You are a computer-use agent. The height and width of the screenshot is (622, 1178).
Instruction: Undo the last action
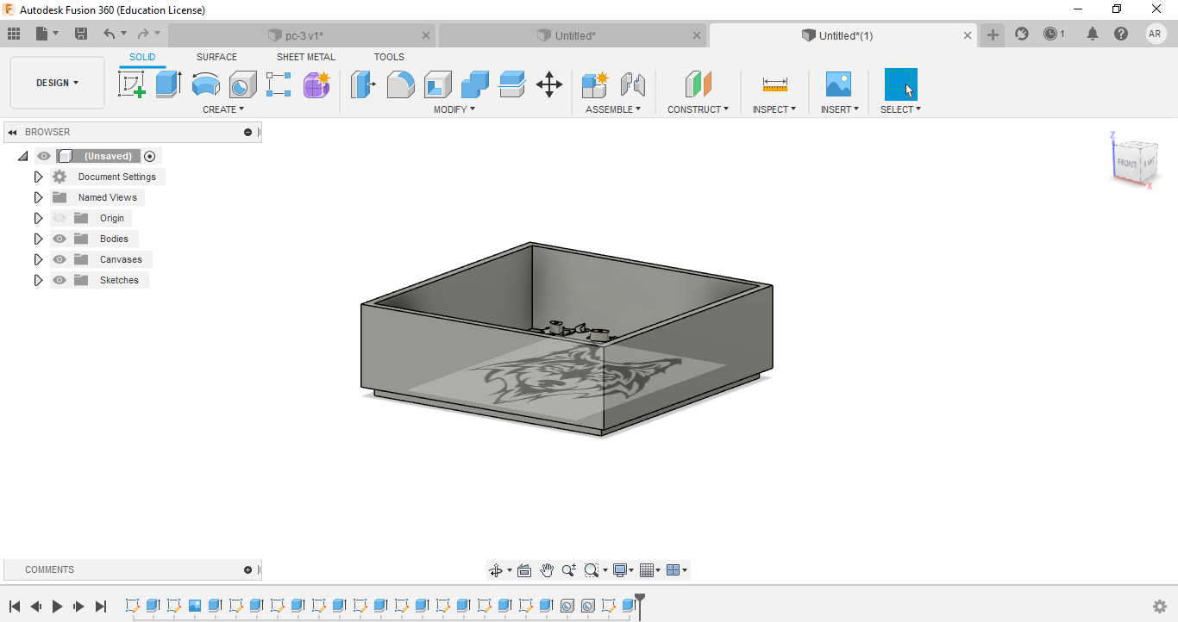point(109,34)
